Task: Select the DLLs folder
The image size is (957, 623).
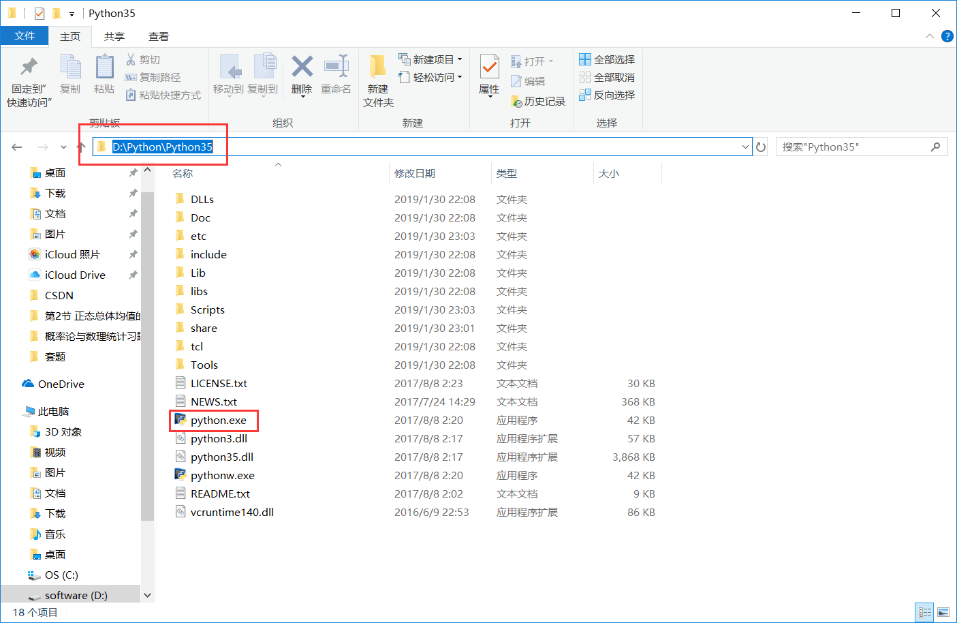Action: click(x=202, y=199)
